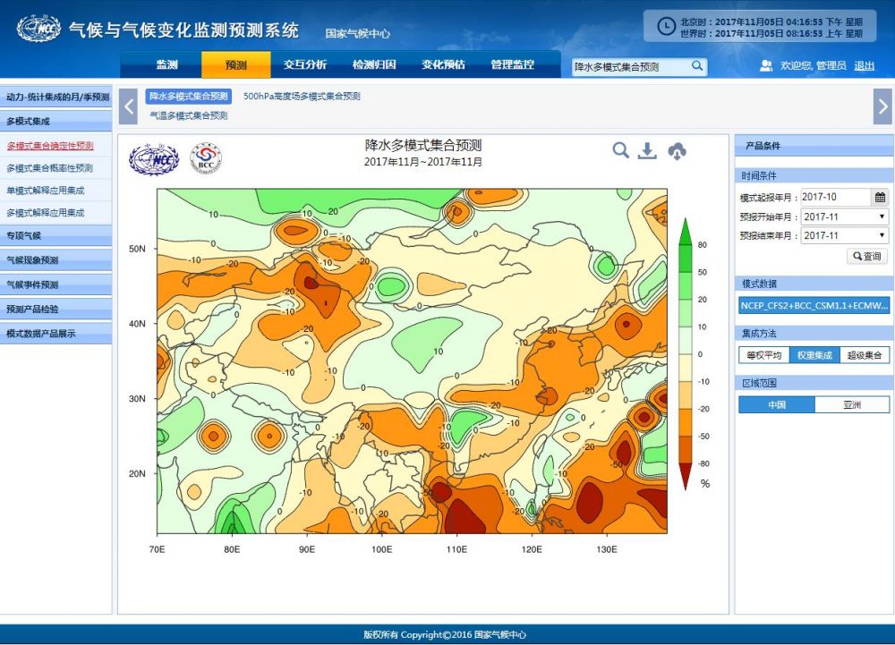Switch region to 亚洲
Screen dimensions: 895x645
coord(852,404)
